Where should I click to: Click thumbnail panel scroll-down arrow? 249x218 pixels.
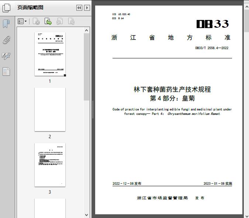point(87,215)
